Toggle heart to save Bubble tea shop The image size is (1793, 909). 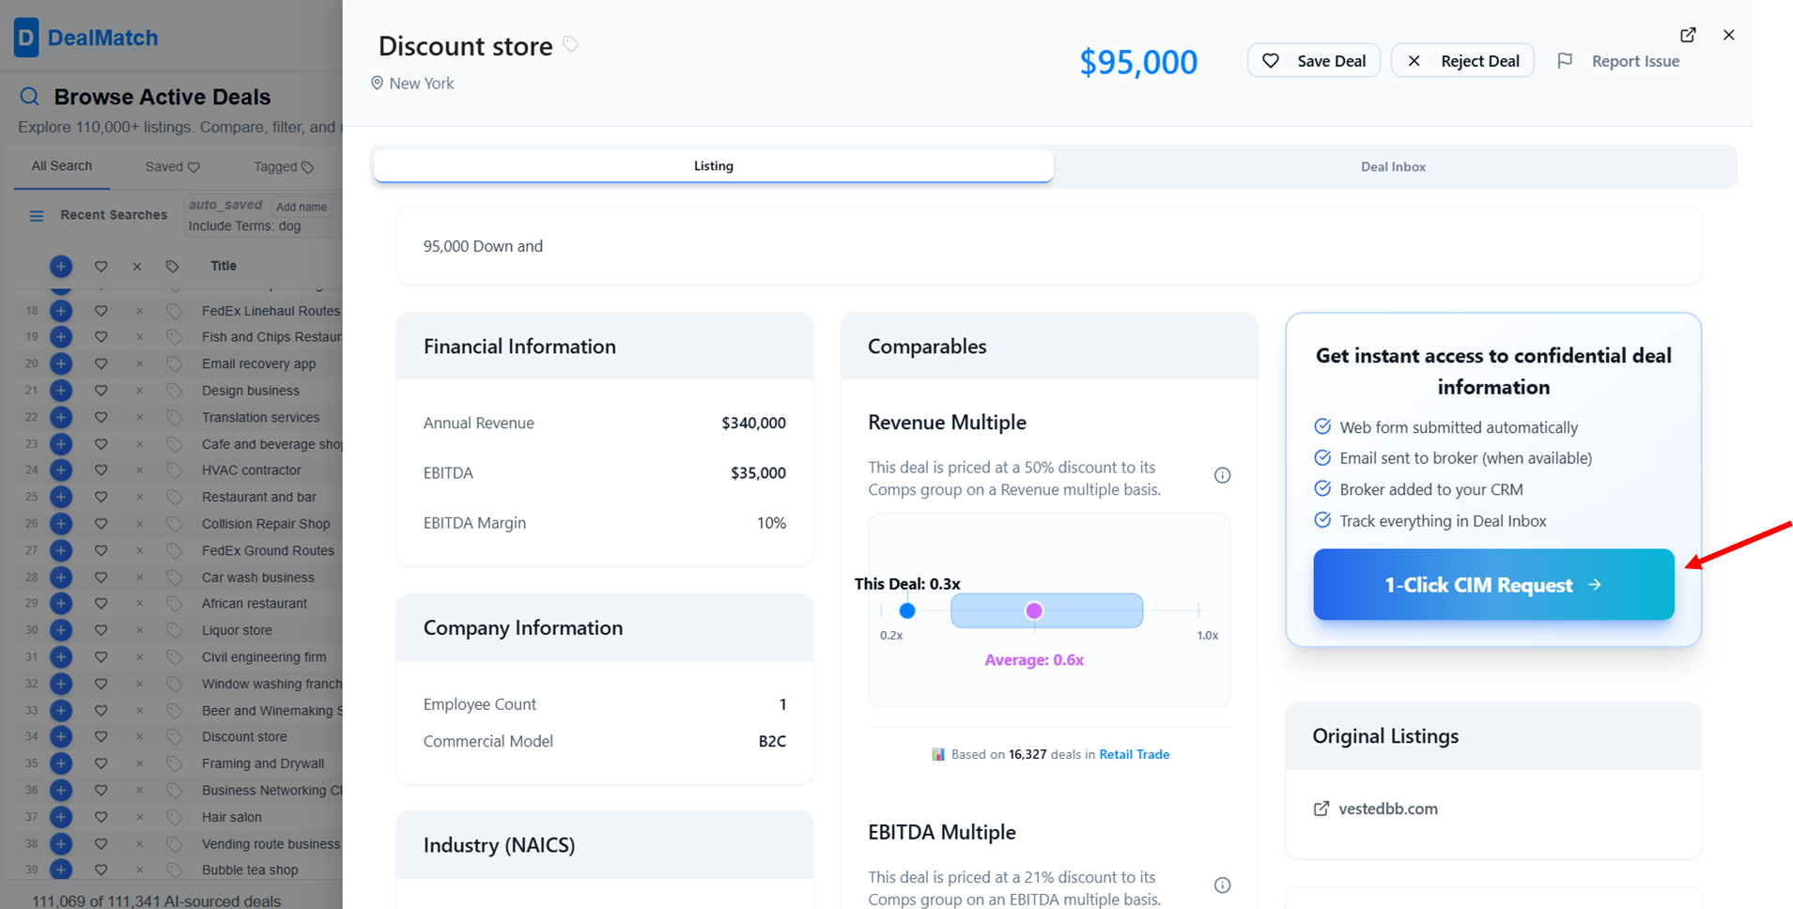click(x=100, y=870)
